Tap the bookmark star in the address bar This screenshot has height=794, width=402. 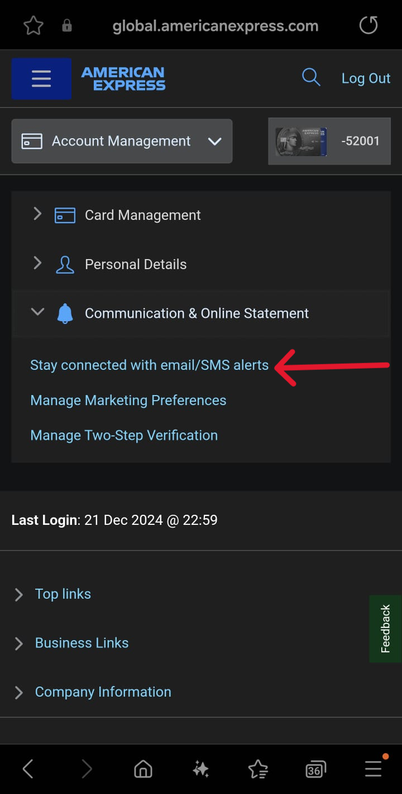[x=32, y=25]
